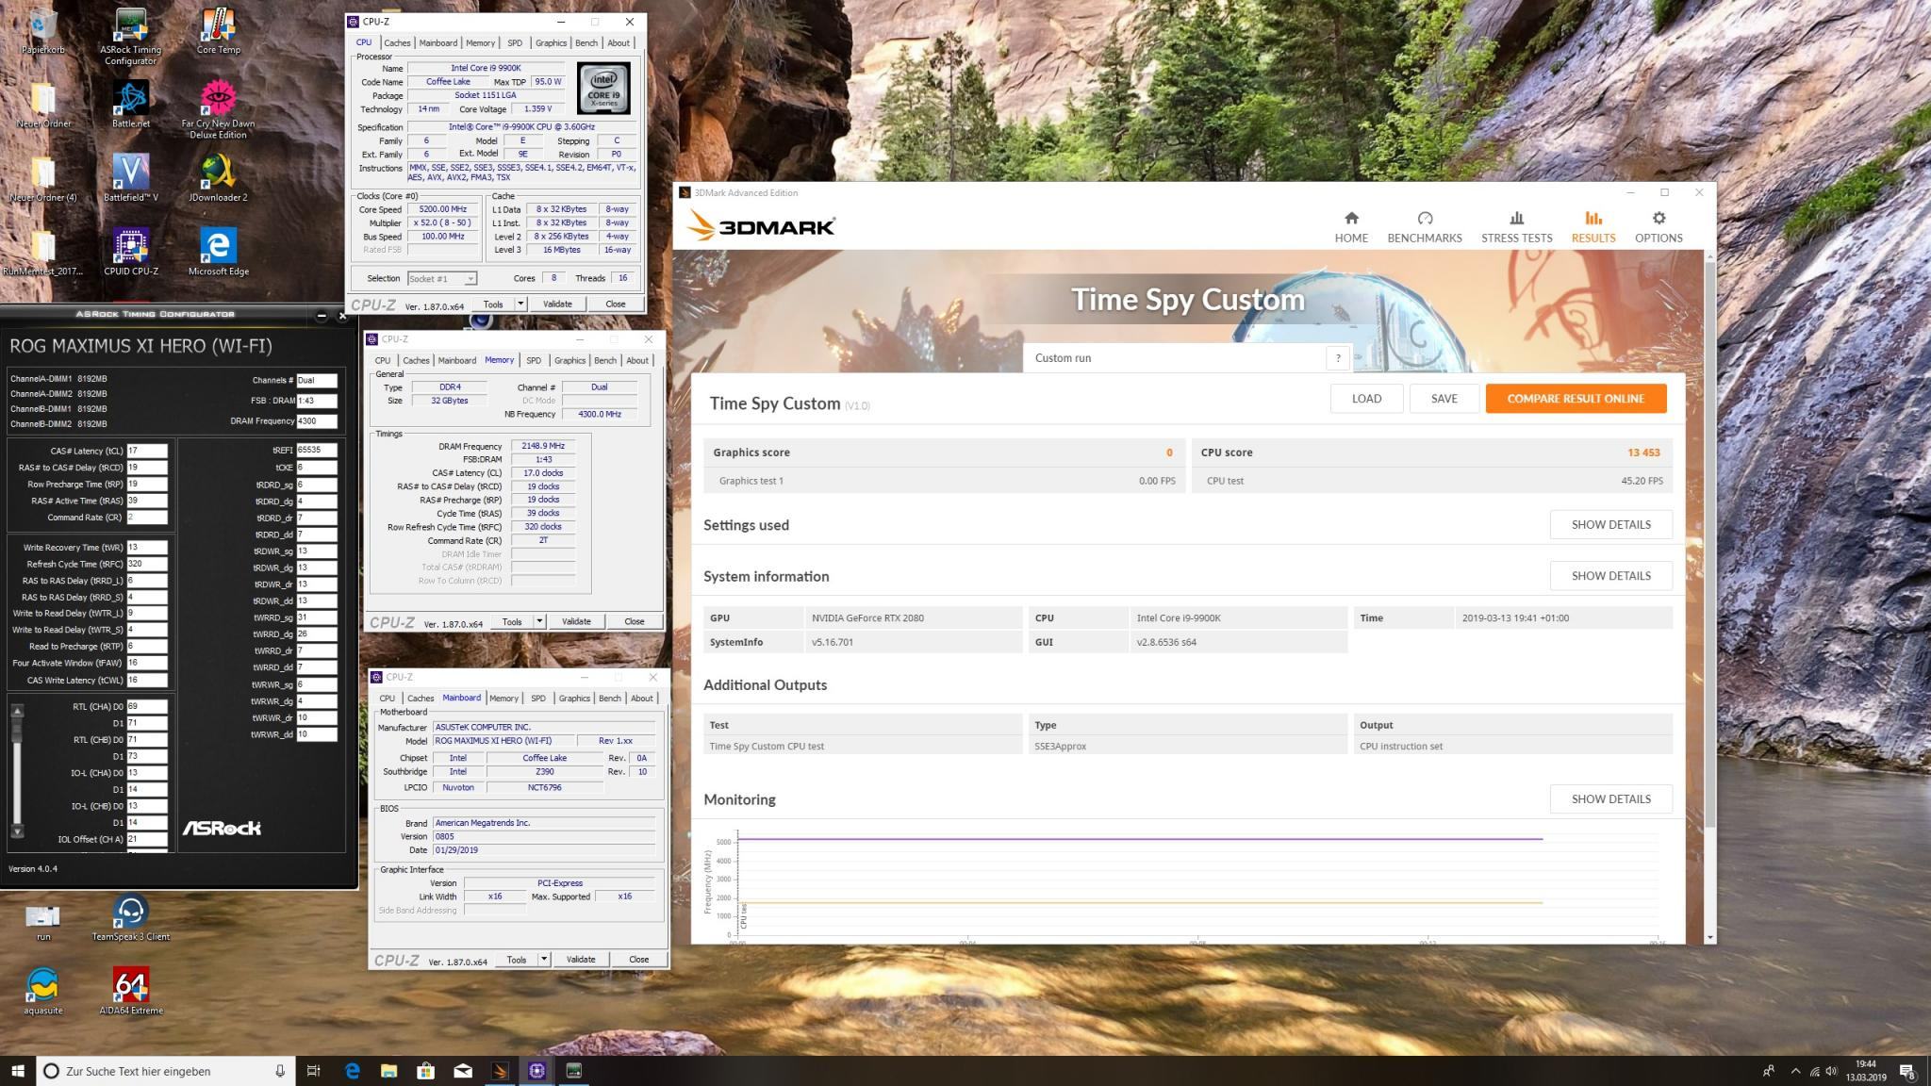The height and width of the screenshot is (1086, 1931).
Task: Open the Microsoft Edge desktop shortcut
Action: pyautogui.click(x=218, y=252)
